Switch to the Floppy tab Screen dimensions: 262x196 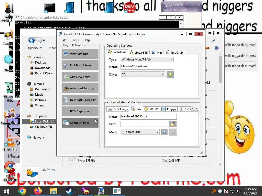click(169, 109)
